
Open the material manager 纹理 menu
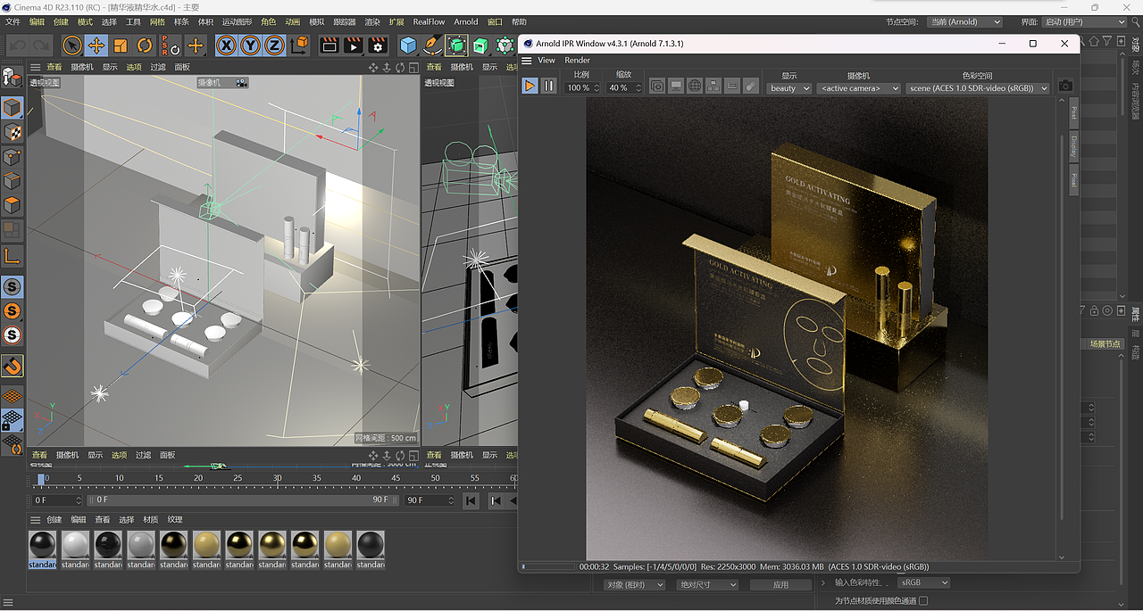(x=175, y=520)
